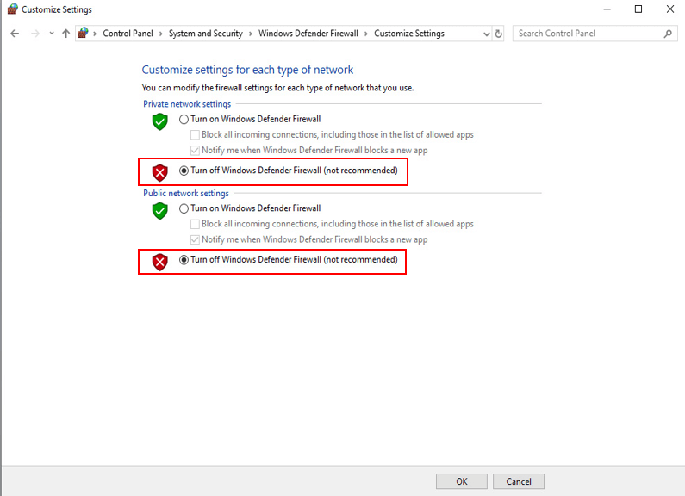The height and width of the screenshot is (496, 685).
Task: Go to Windows Defender Firewall breadcrumb
Action: pyautogui.click(x=308, y=34)
